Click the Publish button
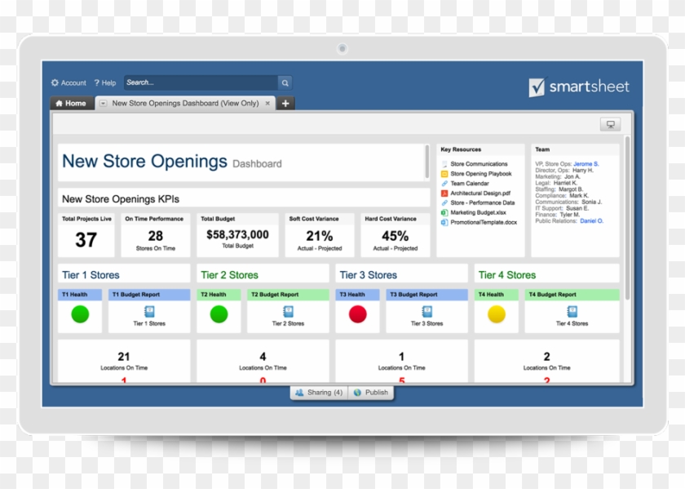The image size is (685, 489). tap(371, 393)
